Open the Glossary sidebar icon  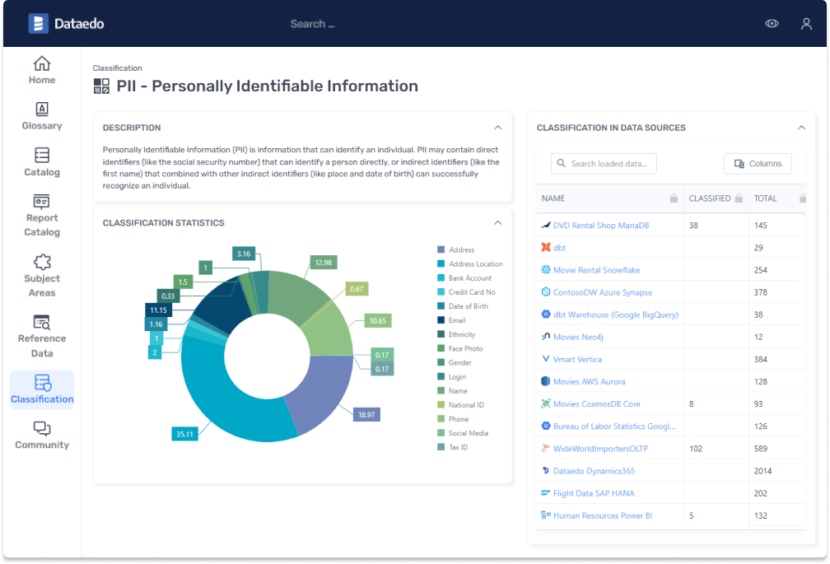coord(42,110)
